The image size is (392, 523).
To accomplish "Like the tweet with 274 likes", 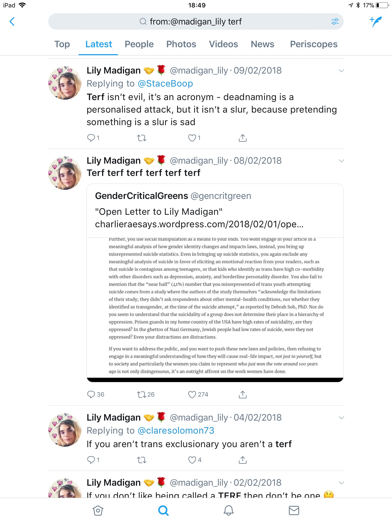I will [x=192, y=395].
